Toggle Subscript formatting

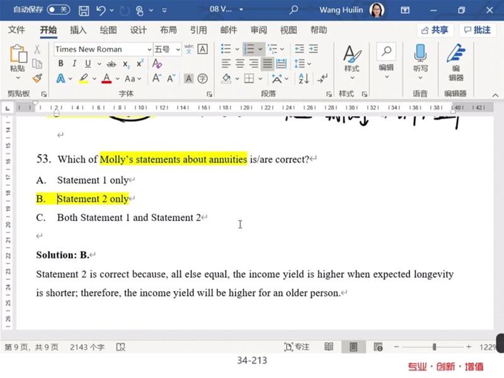tap(126, 64)
